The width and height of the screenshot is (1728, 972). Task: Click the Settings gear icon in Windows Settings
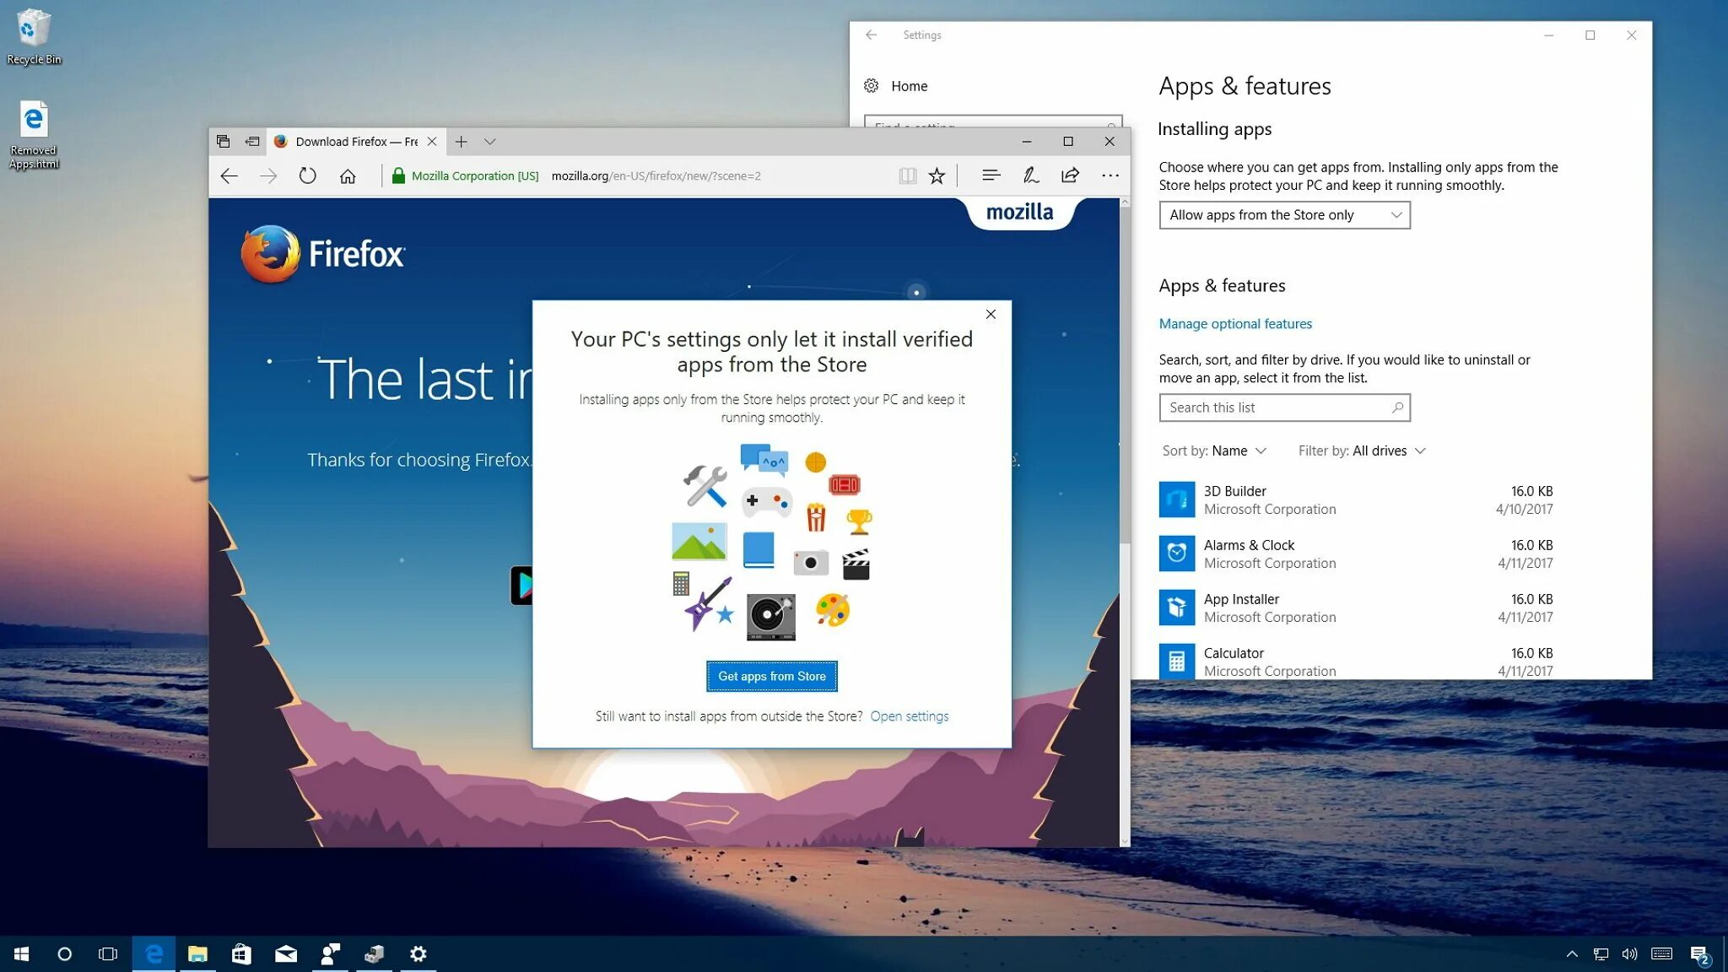pos(871,85)
